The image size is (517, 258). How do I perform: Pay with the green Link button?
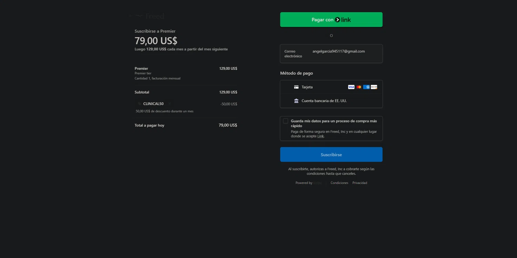tap(331, 20)
